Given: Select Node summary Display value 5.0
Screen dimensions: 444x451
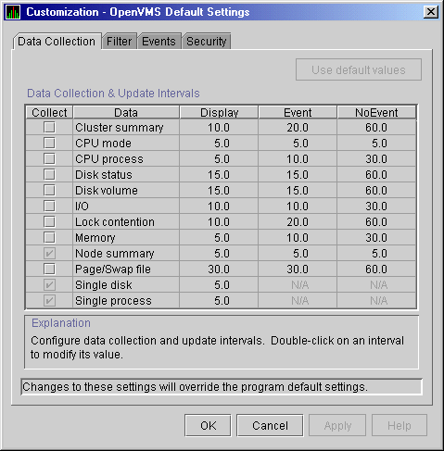Looking at the screenshot, I should pyautogui.click(x=219, y=253).
